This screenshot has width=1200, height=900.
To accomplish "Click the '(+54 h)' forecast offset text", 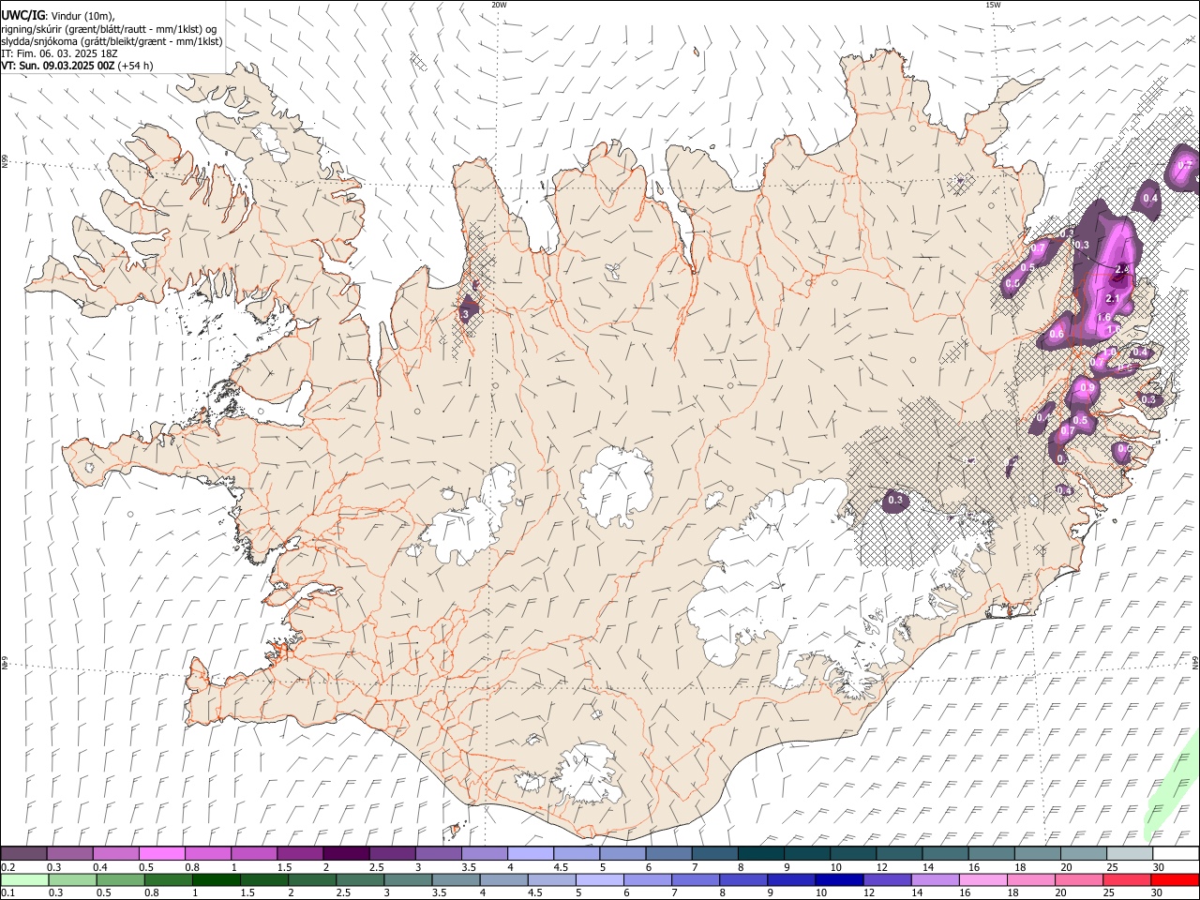I will coord(136,66).
